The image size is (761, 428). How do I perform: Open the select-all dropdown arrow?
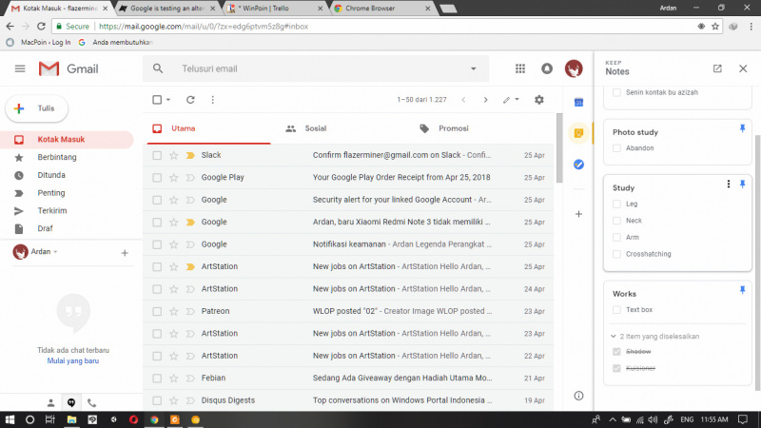[x=168, y=100]
